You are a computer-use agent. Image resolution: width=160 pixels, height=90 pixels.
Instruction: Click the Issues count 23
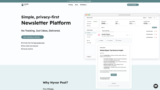[116, 23]
